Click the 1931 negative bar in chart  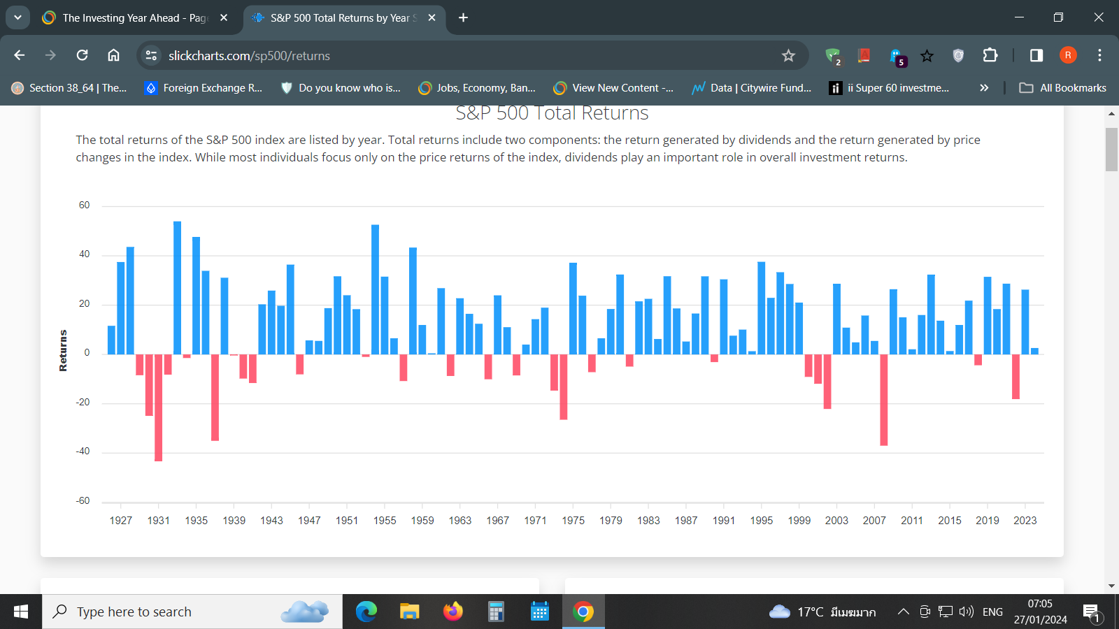(158, 408)
